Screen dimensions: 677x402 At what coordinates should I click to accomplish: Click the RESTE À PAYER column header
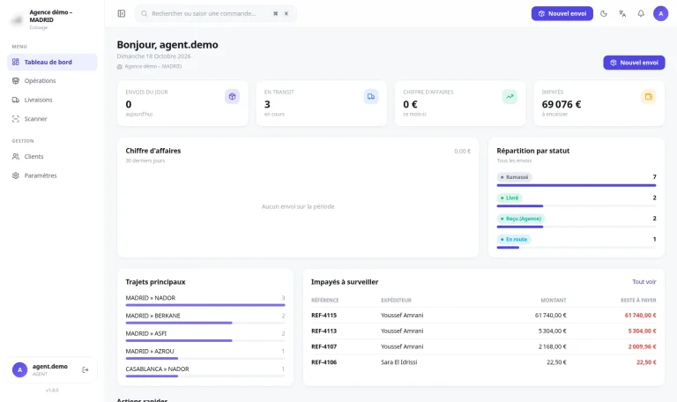[638, 300]
